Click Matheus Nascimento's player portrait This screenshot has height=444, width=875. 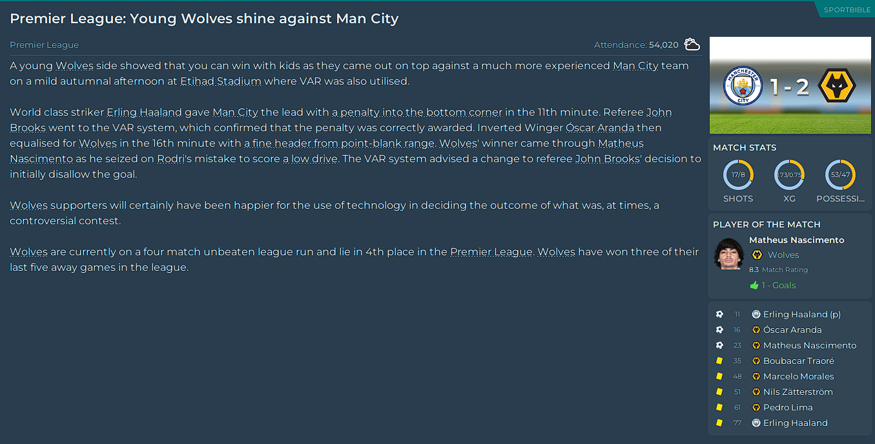[x=729, y=254]
